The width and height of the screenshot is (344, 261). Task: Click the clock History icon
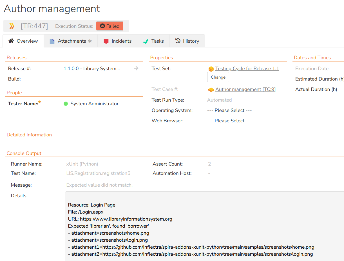[178, 41]
